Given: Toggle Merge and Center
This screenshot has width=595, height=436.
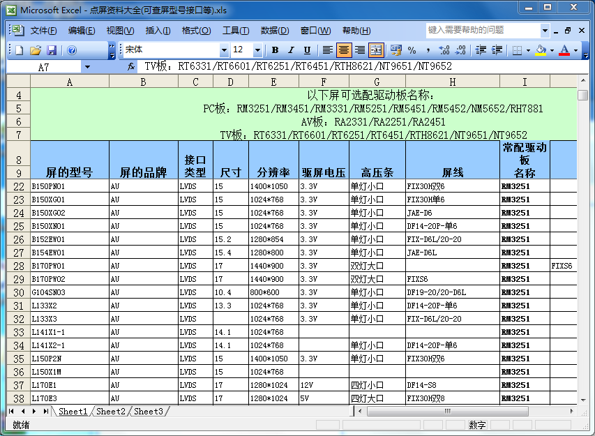Looking at the screenshot, I should pyautogui.click(x=376, y=50).
